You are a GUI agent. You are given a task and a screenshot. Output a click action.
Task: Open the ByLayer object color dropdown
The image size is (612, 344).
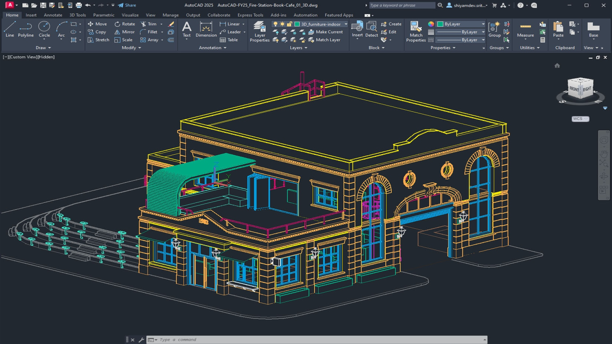(483, 24)
